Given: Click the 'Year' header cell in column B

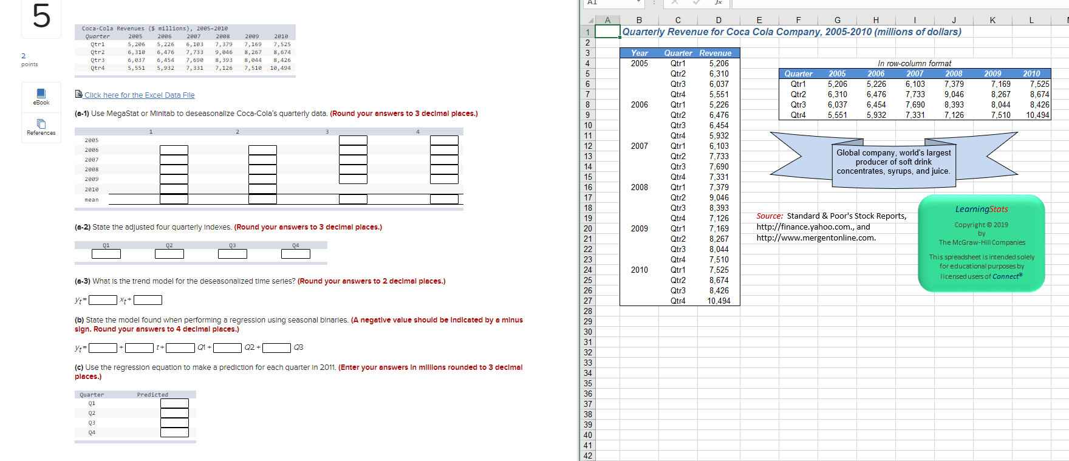Looking at the screenshot, I should coord(639,53).
